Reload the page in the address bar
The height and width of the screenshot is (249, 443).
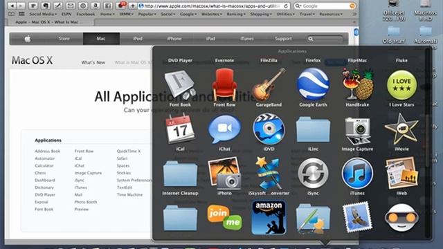point(286,6)
